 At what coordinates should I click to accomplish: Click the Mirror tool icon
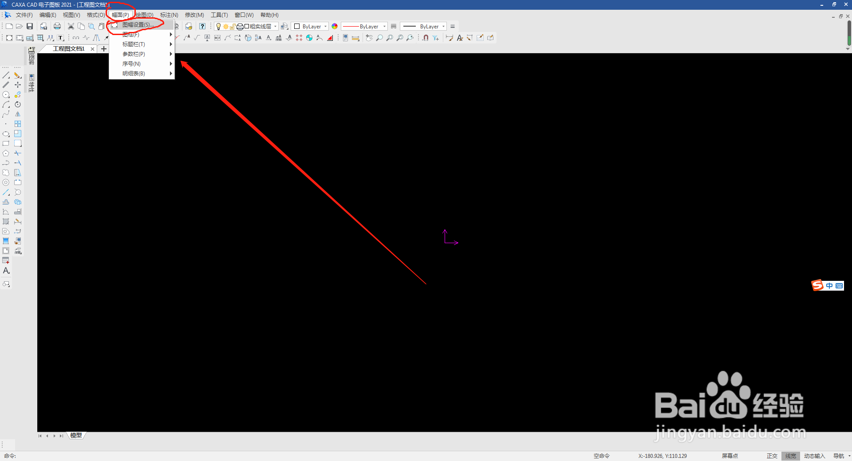click(x=18, y=114)
